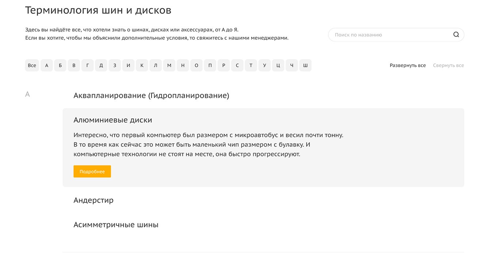The width and height of the screenshot is (489, 258).
Task: Expand the «Аквапланирование (Гидропланирование)» term
Action: (151, 95)
